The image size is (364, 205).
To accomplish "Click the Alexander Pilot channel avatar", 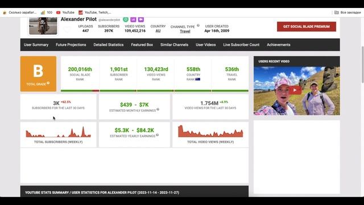I will click(43, 26).
